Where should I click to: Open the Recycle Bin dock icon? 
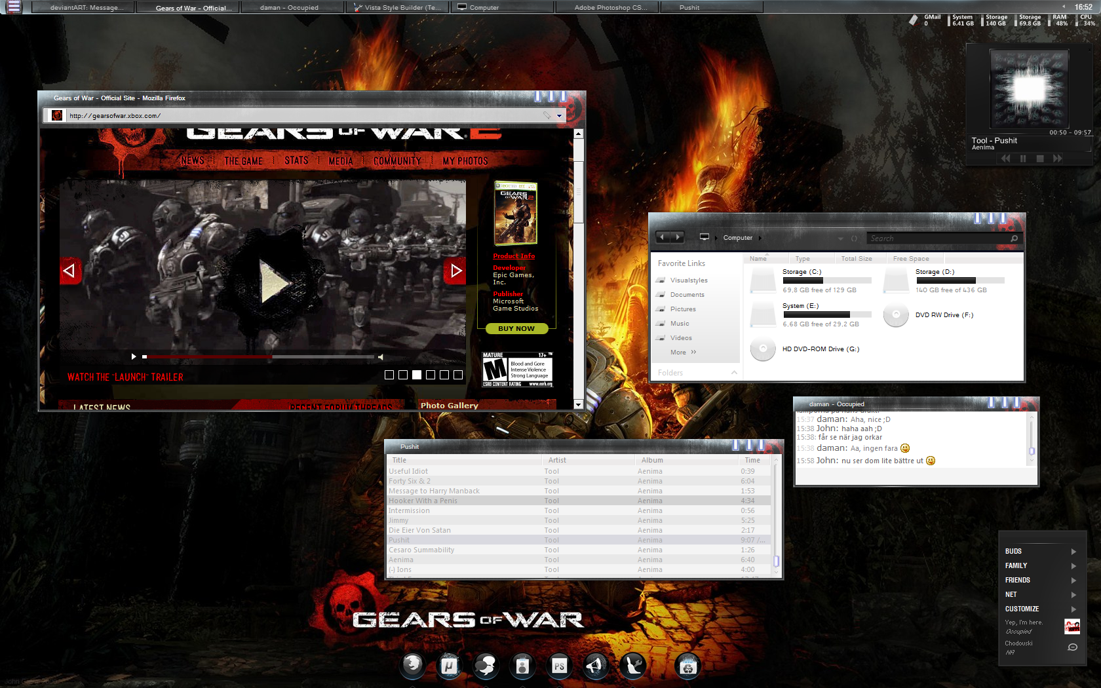click(x=687, y=666)
